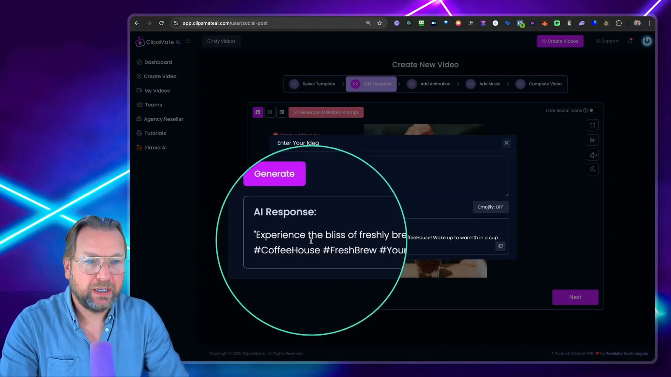Open Create Video in the sidebar
This screenshot has width=671, height=377.
click(x=156, y=76)
